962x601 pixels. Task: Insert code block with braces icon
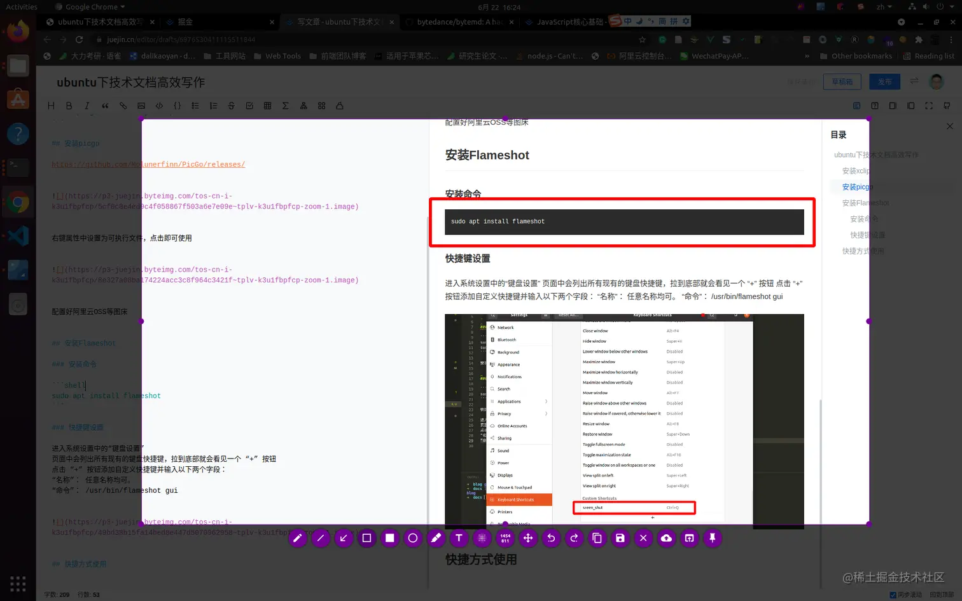177,106
